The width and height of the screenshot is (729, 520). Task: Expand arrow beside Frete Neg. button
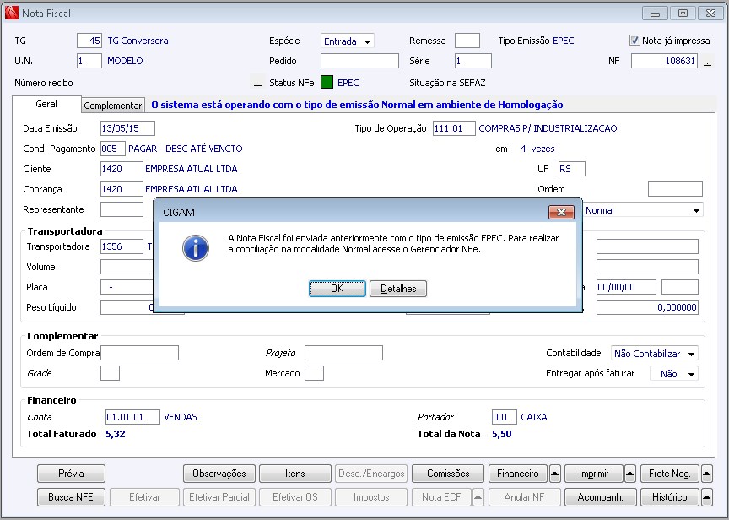pos(706,474)
